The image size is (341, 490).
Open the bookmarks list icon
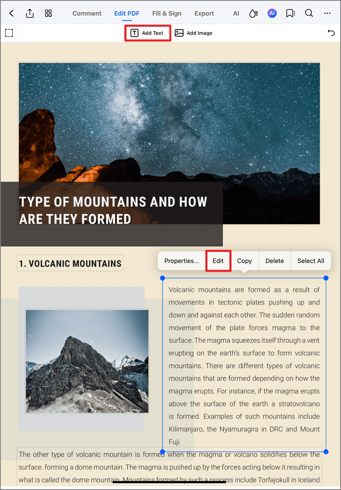[x=290, y=13]
